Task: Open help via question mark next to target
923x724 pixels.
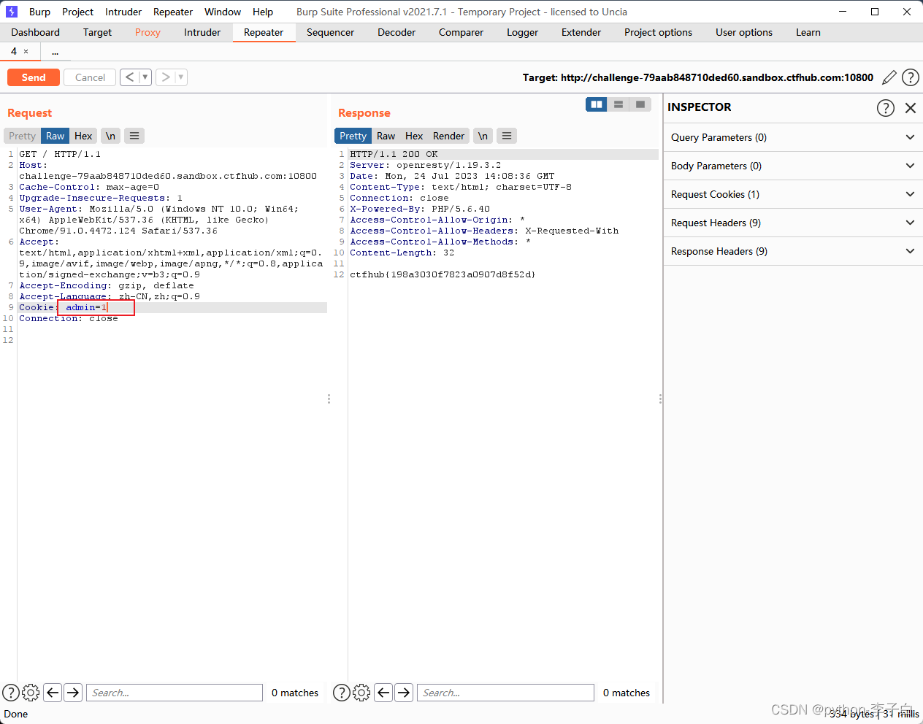Action: (910, 77)
